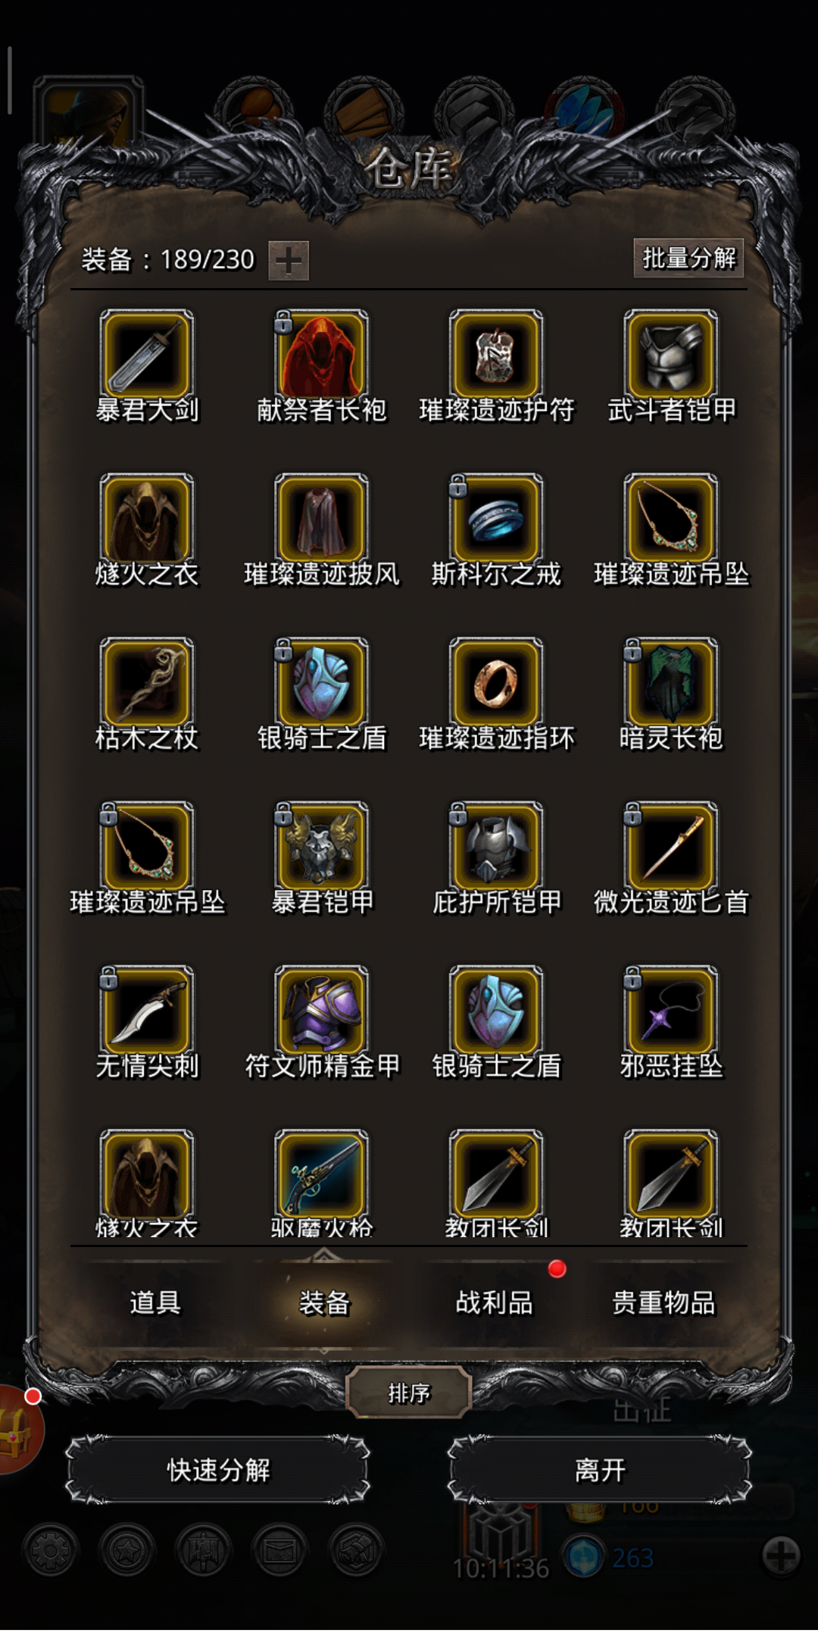Select the 微光遗迹匕首 dagger
The image size is (818, 1636).
click(671, 848)
